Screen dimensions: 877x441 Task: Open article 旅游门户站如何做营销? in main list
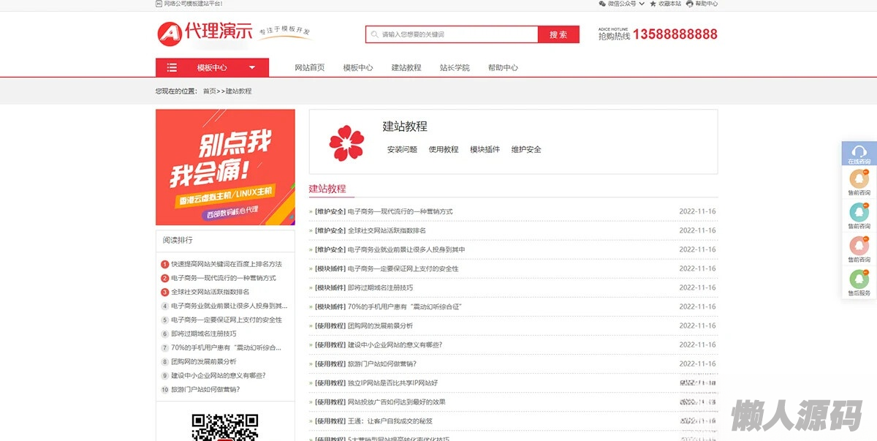(382, 363)
